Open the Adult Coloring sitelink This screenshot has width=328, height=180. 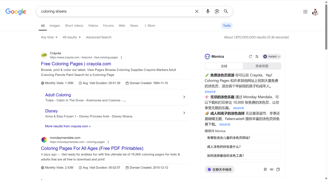tap(58, 95)
